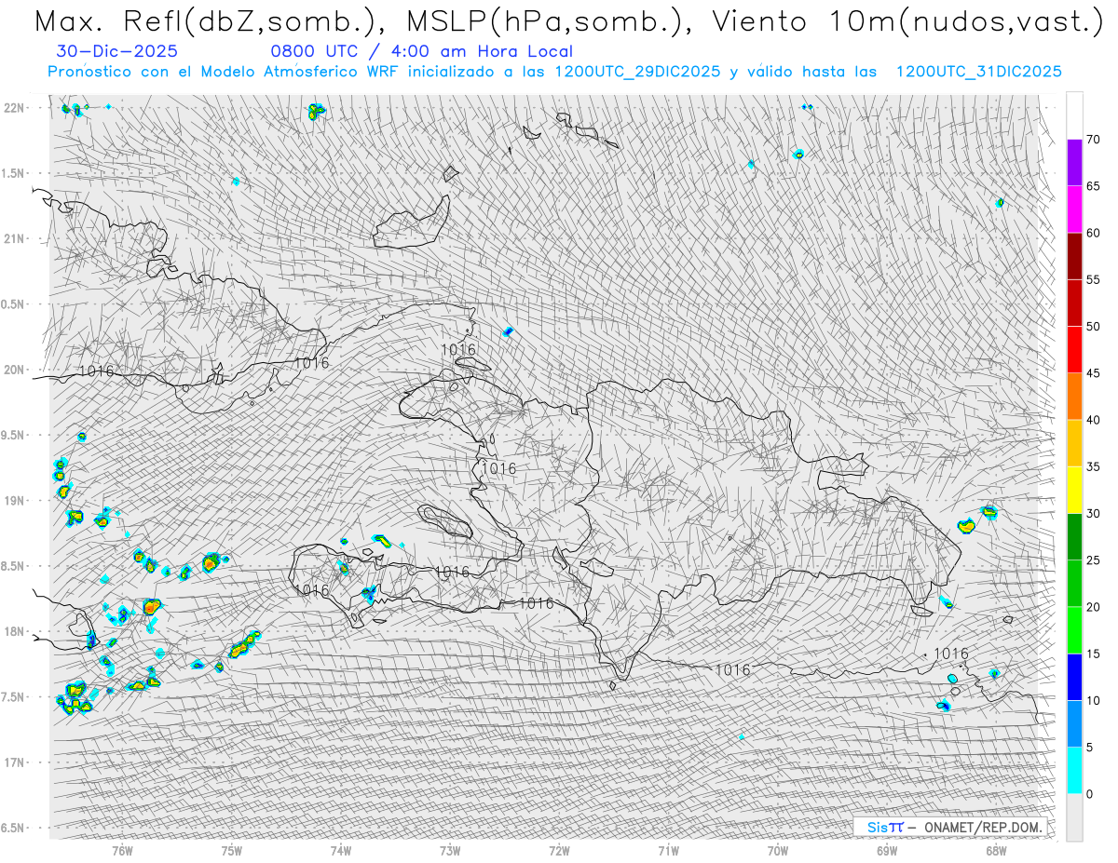Click the '70W' longitude label

point(778,850)
